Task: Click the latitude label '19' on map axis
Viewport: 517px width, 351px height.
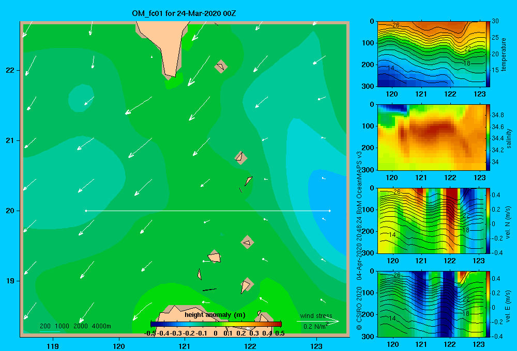Action: pyautogui.click(x=10, y=281)
